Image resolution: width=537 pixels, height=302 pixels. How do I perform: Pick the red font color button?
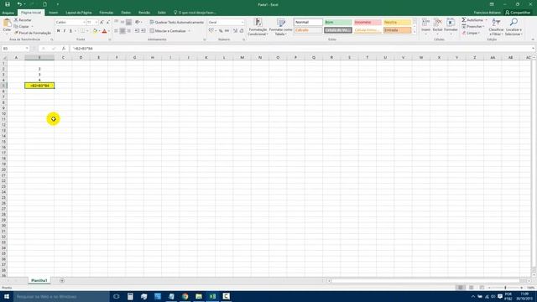104,31
